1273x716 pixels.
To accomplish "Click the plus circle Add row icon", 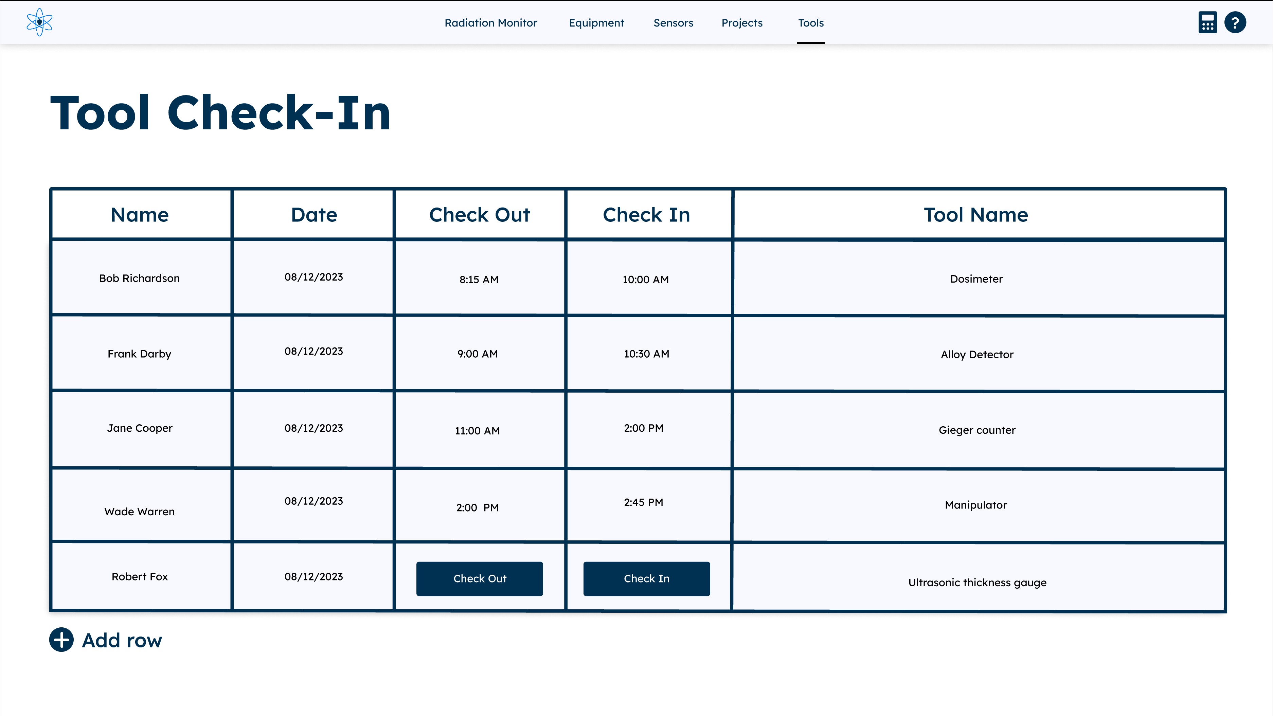I will 61,640.
